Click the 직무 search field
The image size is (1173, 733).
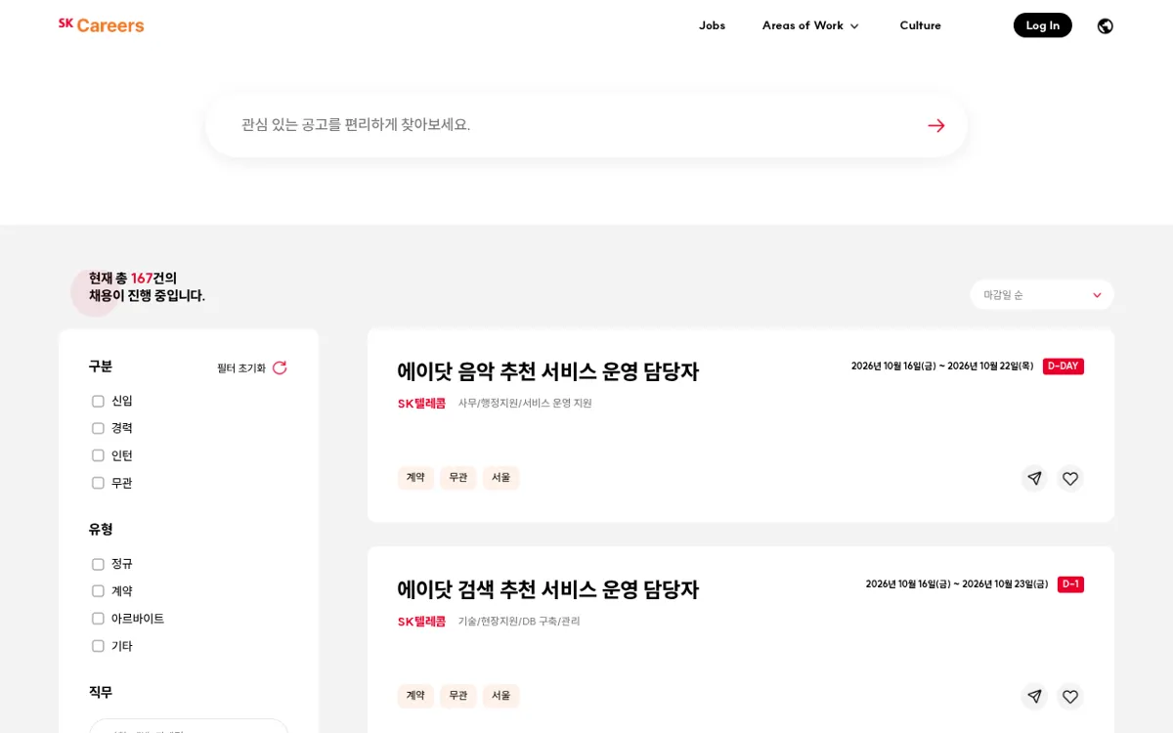(x=189, y=725)
